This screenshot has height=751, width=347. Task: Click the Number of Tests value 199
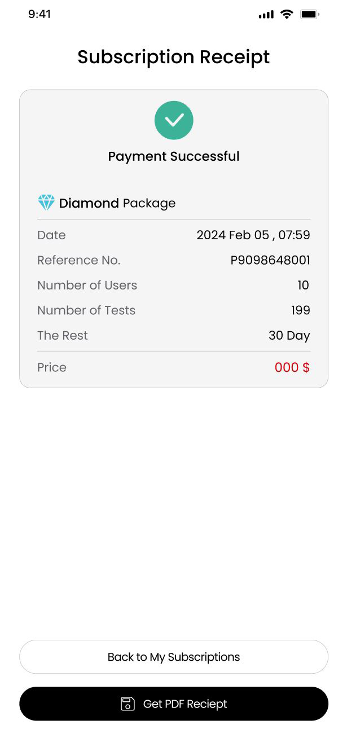click(301, 310)
